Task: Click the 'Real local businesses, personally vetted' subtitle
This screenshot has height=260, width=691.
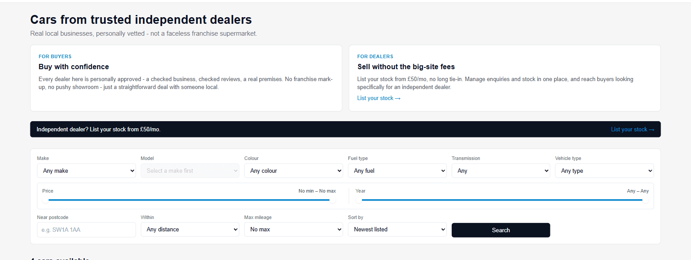Action: 144,33
